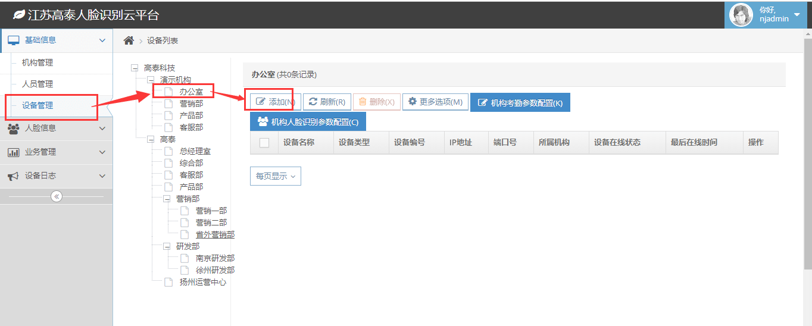
Task: Click the 添加(N) button
Action: (x=276, y=102)
